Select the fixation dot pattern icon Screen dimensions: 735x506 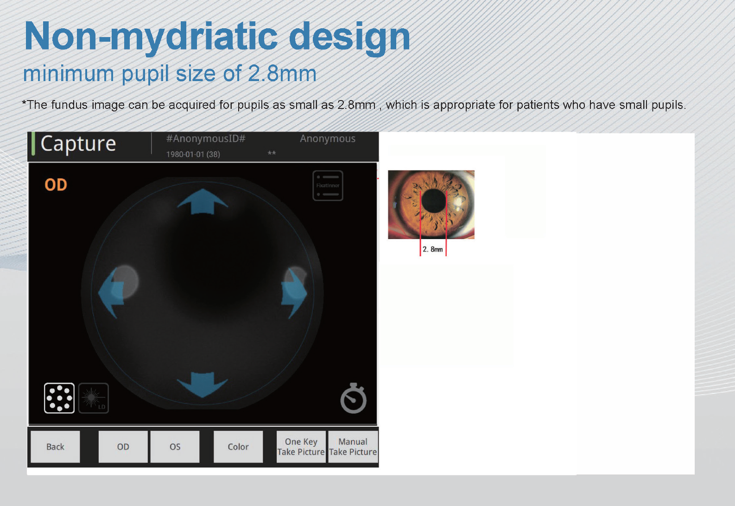click(x=59, y=398)
